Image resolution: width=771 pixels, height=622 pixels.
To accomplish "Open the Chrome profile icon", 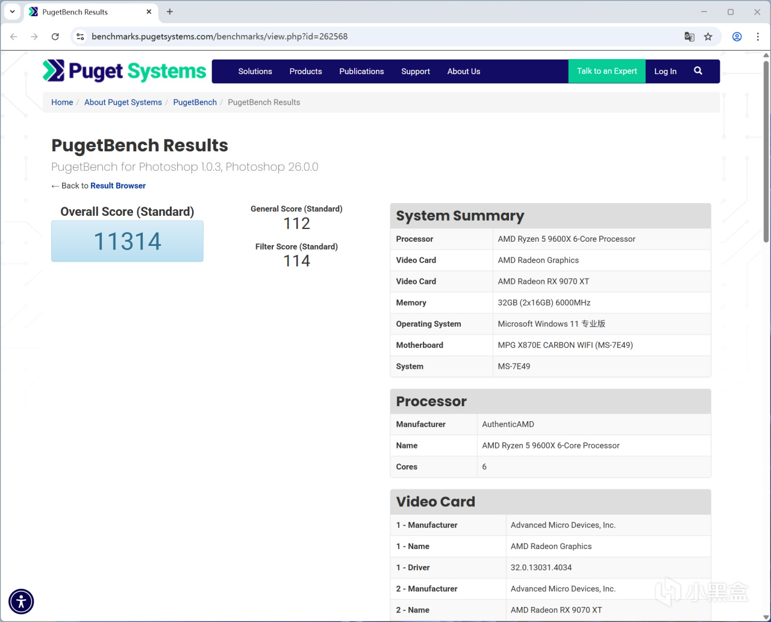I will 737,37.
